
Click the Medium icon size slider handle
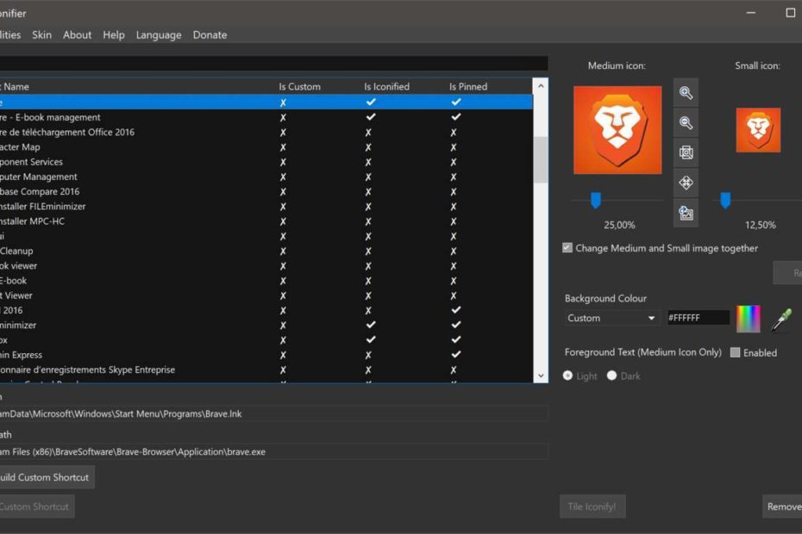(595, 201)
